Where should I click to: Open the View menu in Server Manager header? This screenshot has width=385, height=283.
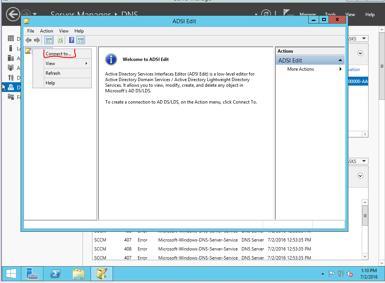350,15
